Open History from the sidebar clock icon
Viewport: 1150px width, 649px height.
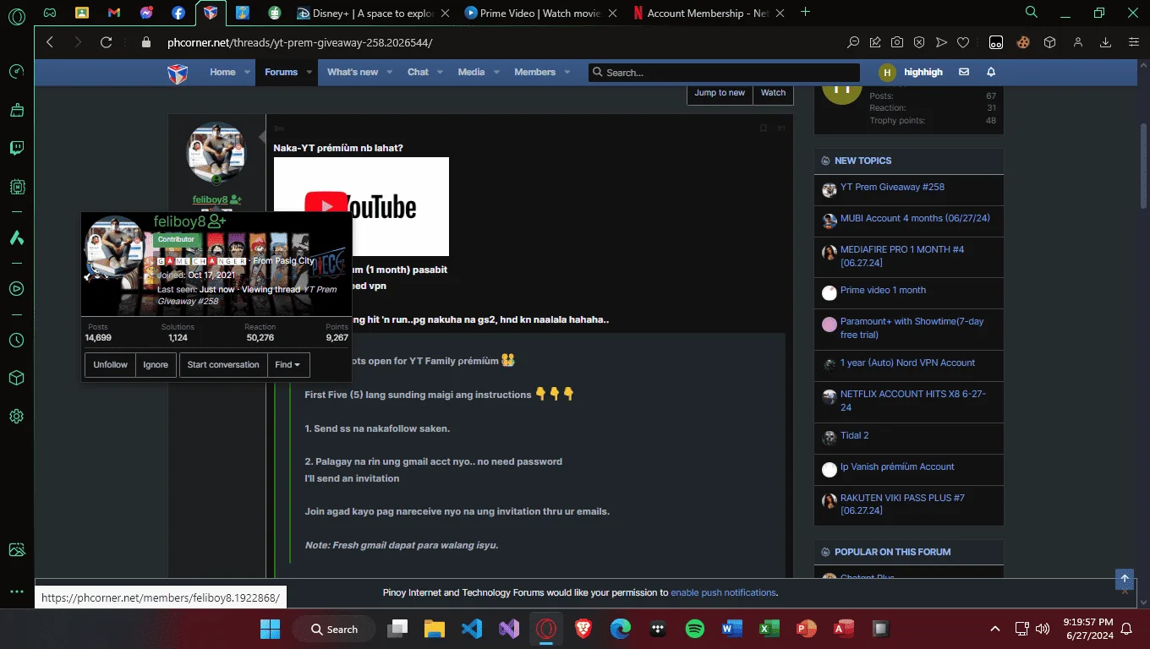pyautogui.click(x=17, y=340)
